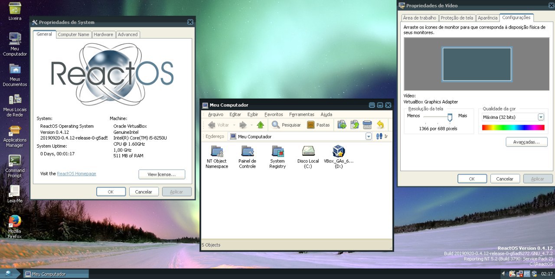
Task: Click the taskbar clock 02:17
Action: click(x=547, y=274)
